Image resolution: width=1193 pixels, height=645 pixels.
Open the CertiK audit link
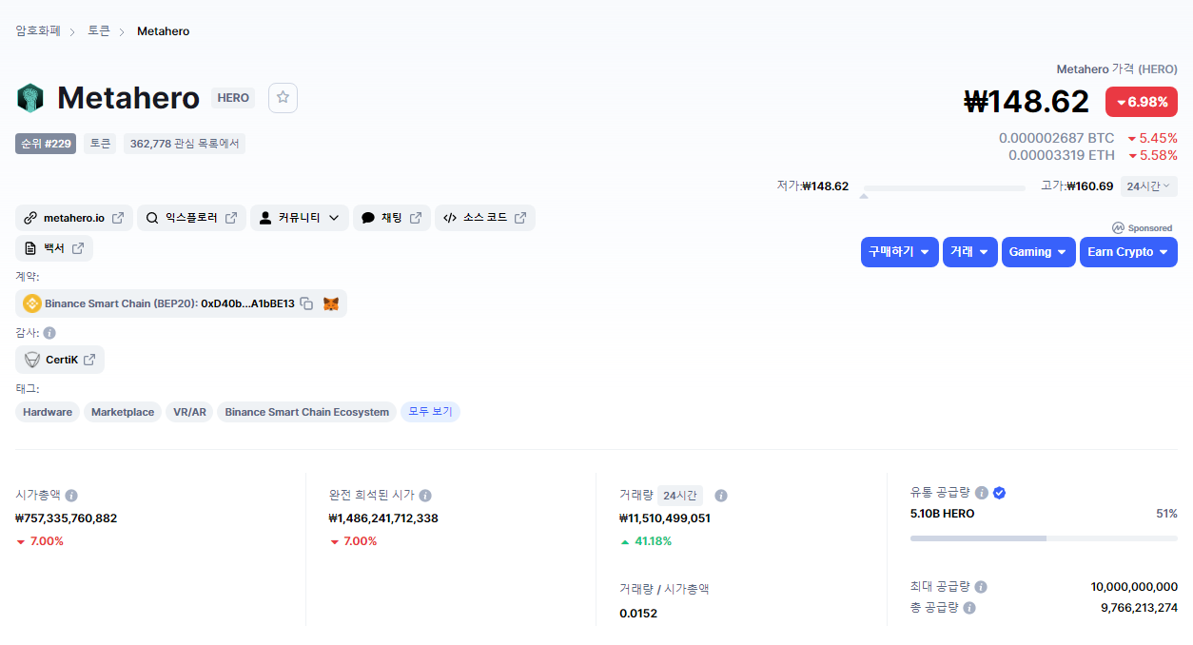pos(61,360)
